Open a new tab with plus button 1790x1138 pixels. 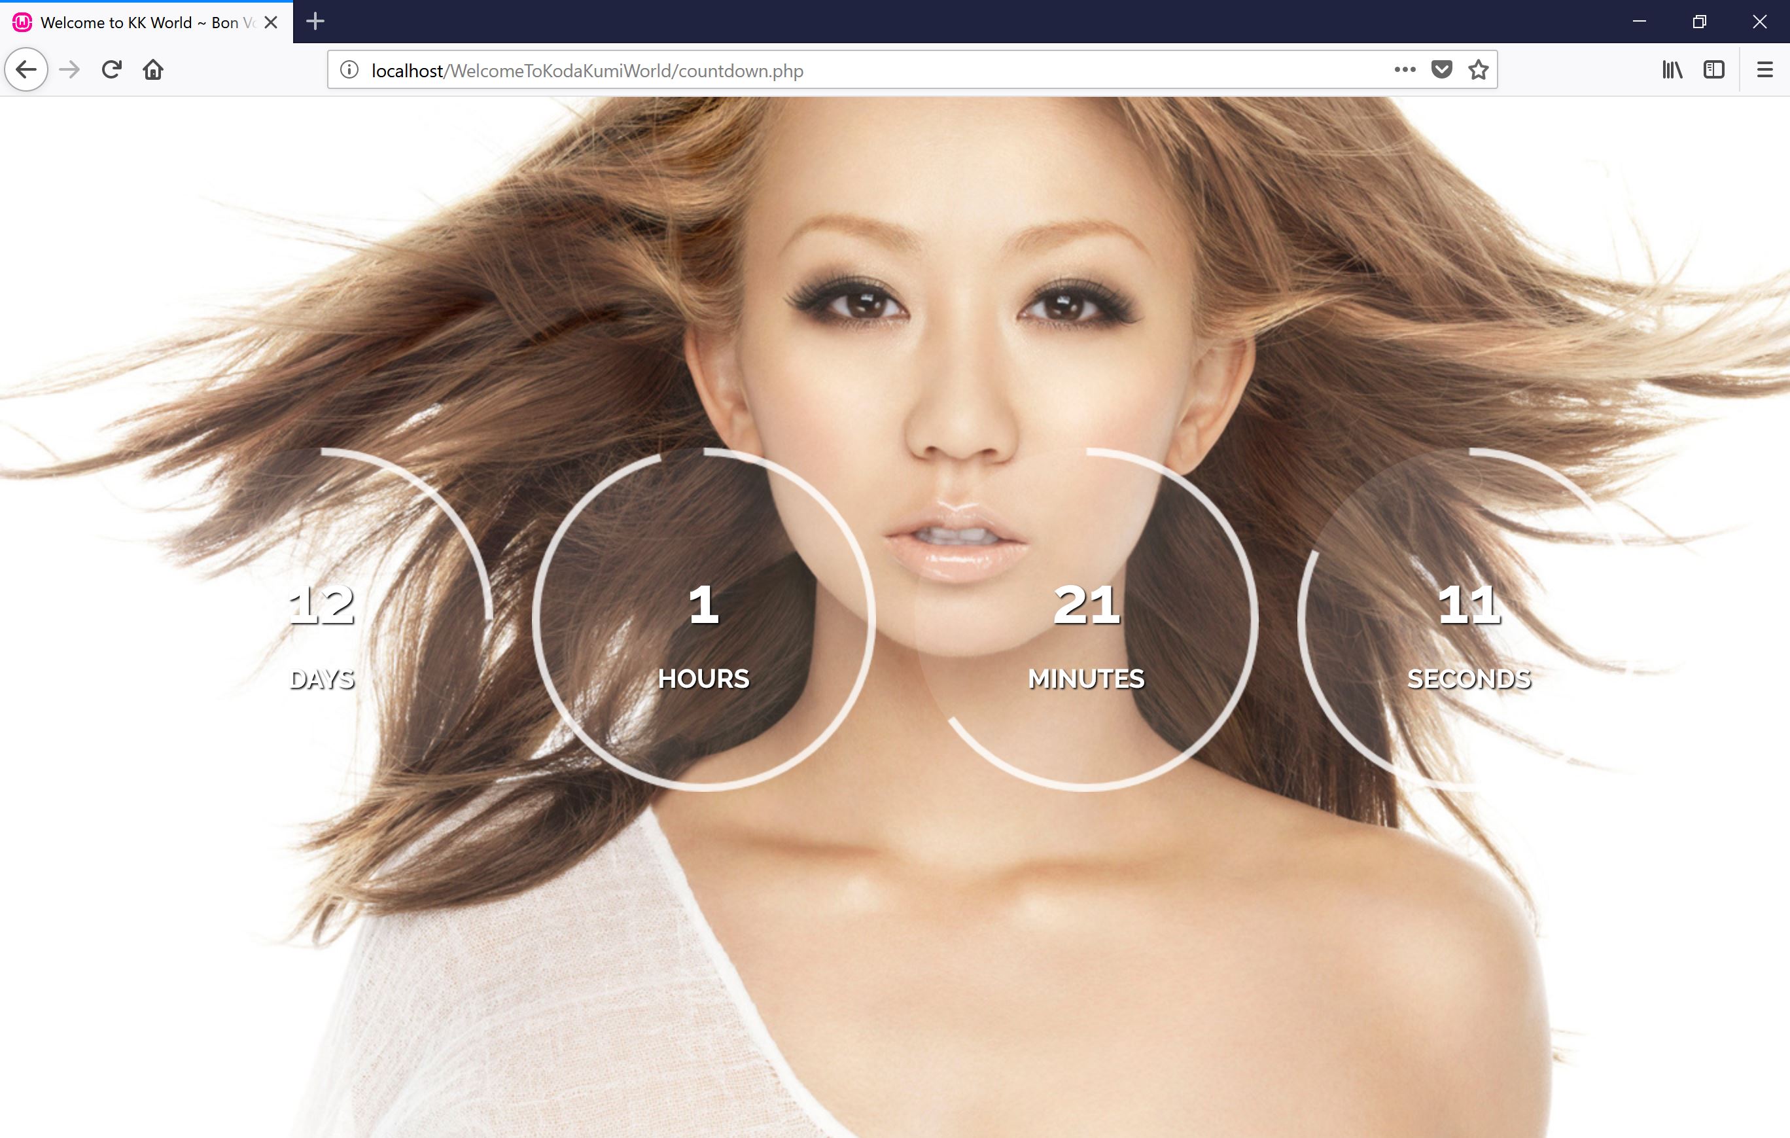coord(315,22)
